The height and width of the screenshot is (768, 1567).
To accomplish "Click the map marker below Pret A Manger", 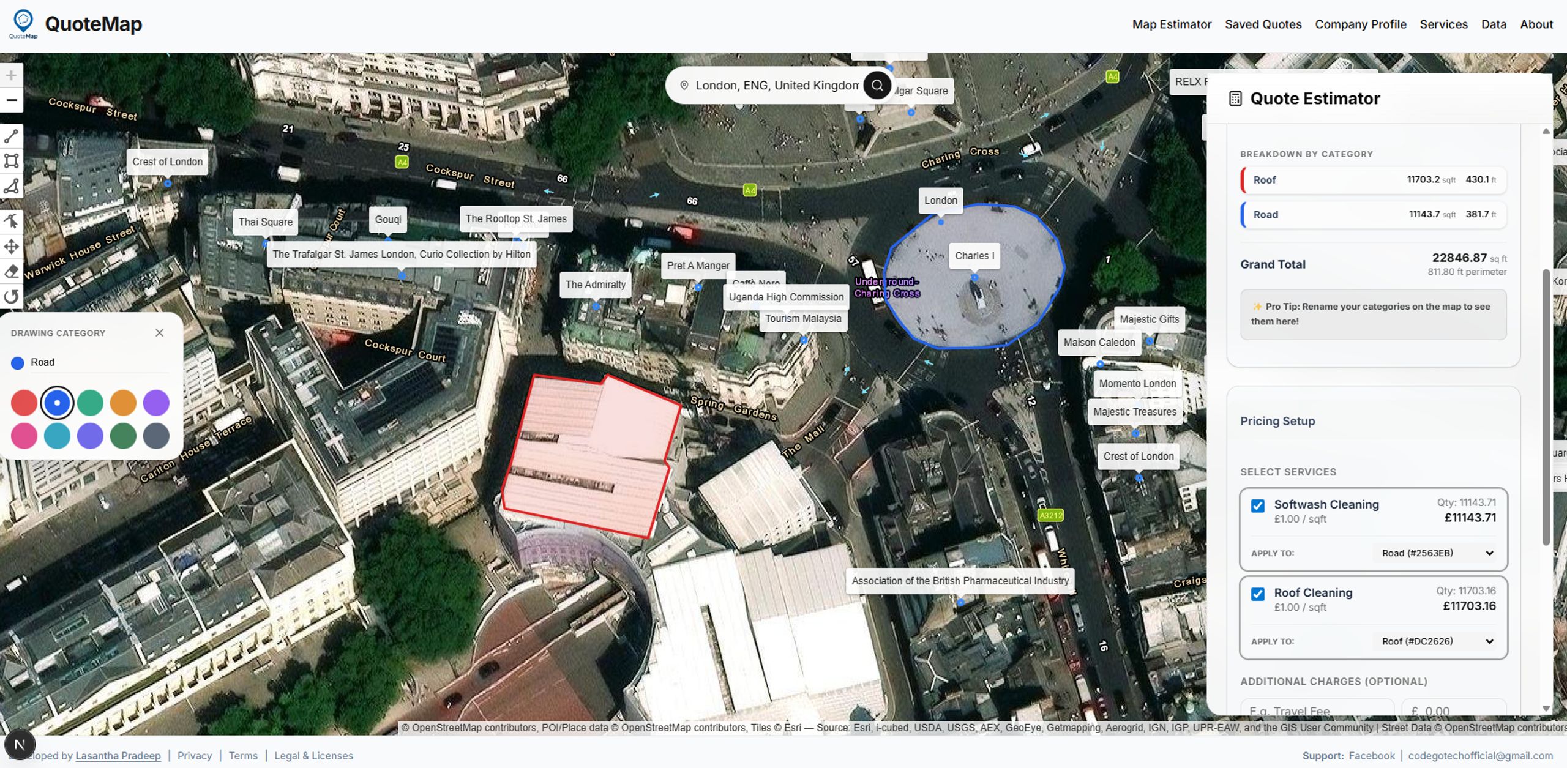I will coord(698,287).
